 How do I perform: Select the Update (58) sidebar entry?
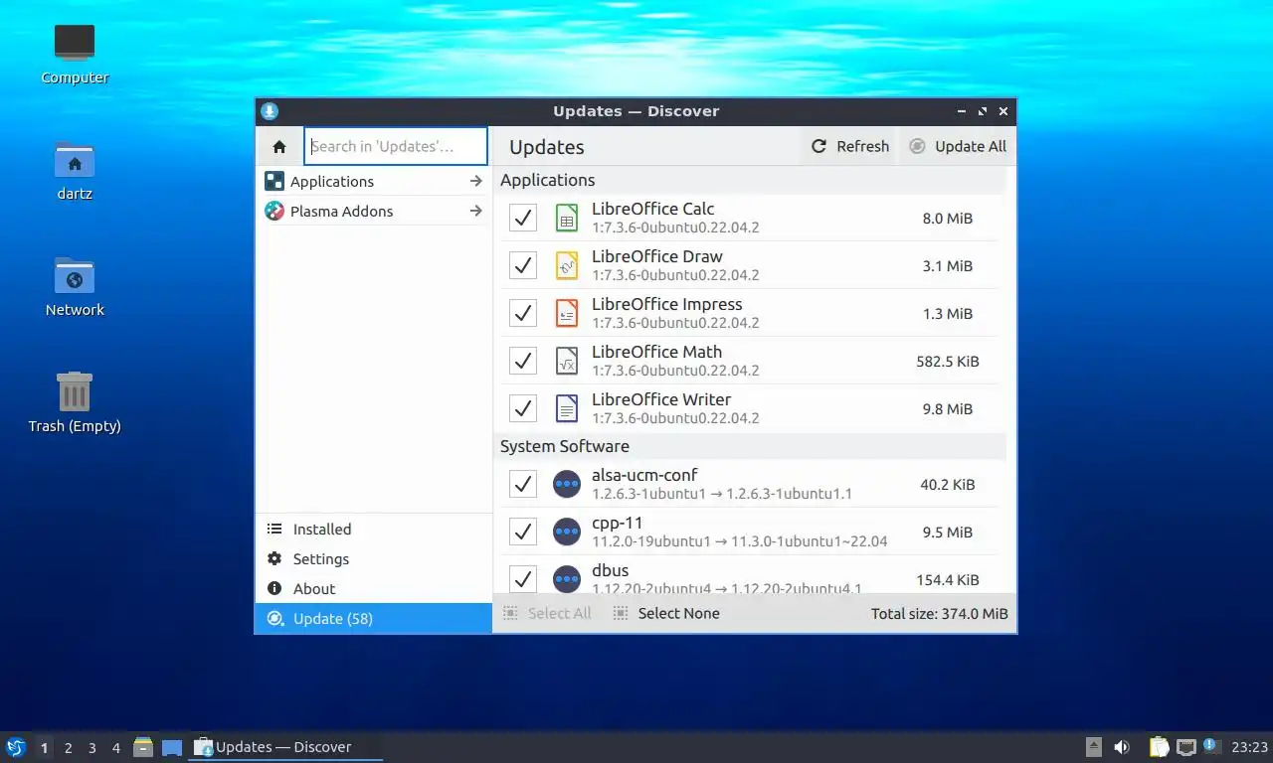click(x=373, y=619)
